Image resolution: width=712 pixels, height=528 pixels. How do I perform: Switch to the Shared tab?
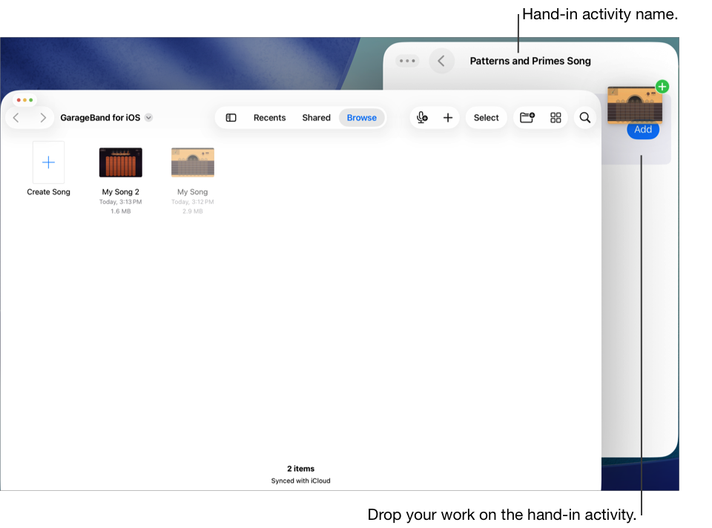click(316, 117)
